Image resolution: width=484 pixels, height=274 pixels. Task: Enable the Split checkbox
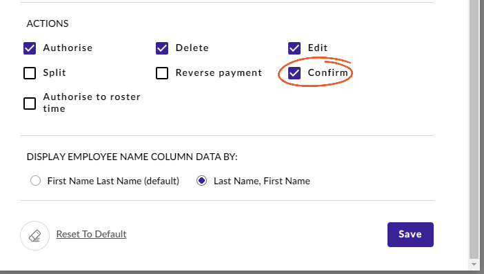pyautogui.click(x=30, y=73)
